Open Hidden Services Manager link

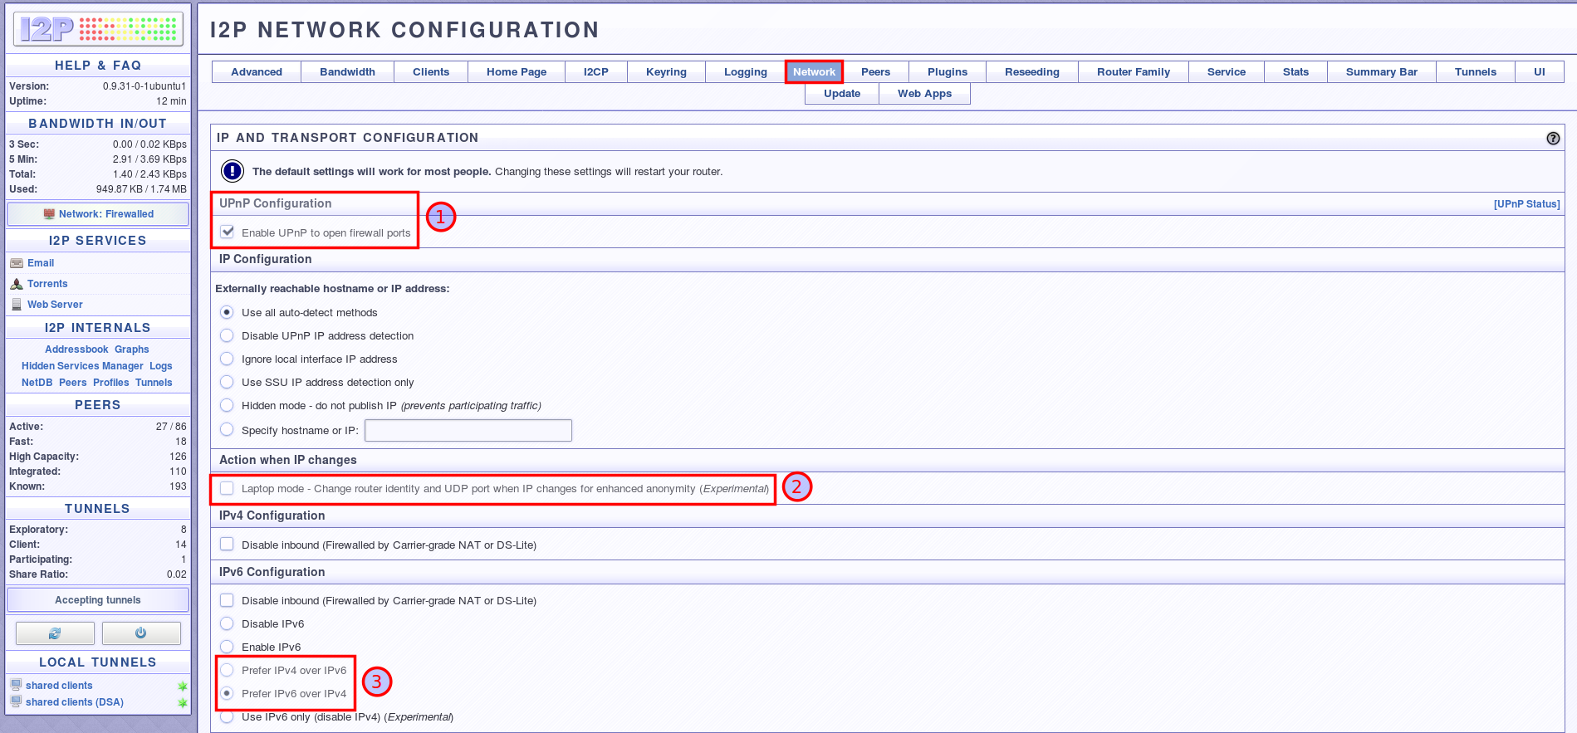[x=82, y=366]
